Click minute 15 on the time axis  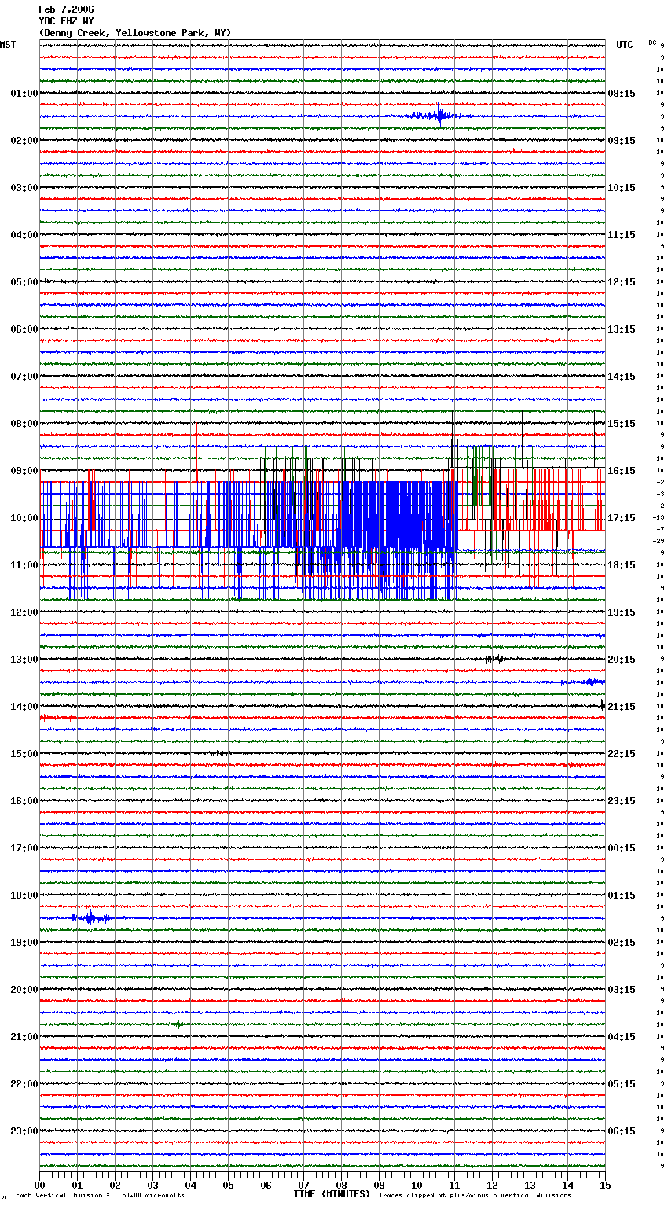point(605,1185)
